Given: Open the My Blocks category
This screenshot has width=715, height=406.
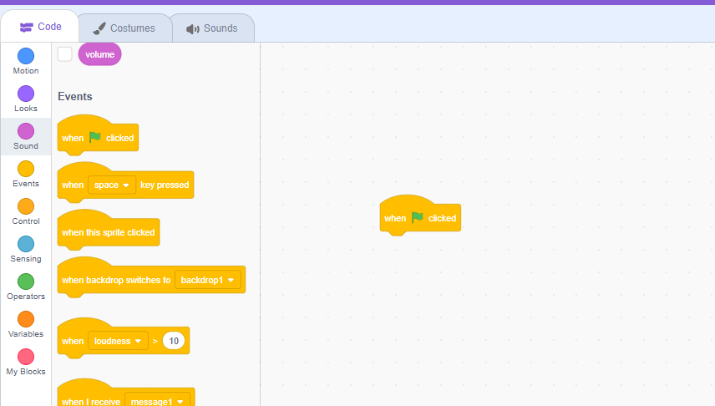Looking at the screenshot, I should [x=26, y=358].
